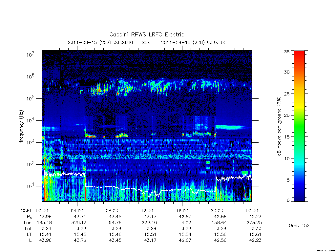Click the bright green emission band after 20:00

[x=230, y=127]
